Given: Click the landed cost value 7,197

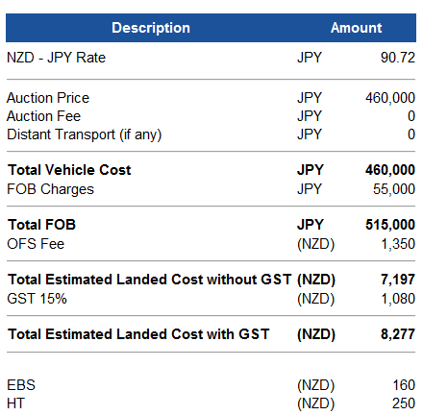Looking at the screenshot, I should pyautogui.click(x=398, y=280).
